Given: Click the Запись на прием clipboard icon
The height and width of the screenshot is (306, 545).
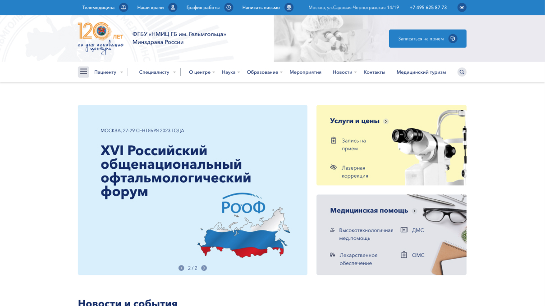Looking at the screenshot, I should [x=334, y=140].
